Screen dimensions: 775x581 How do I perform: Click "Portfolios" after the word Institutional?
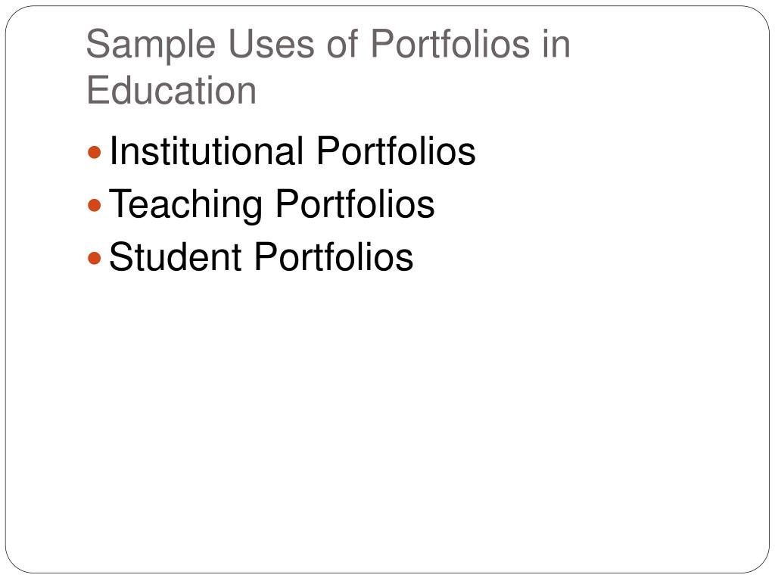[x=396, y=151]
